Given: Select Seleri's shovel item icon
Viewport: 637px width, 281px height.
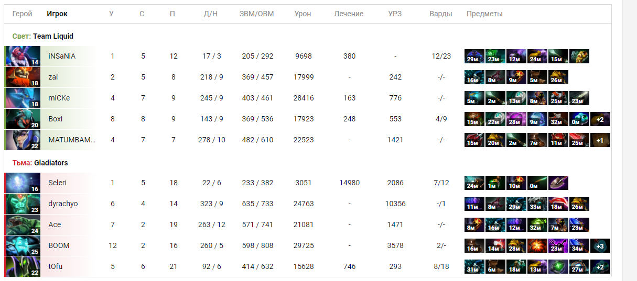Looking at the screenshot, I should click(x=558, y=183).
